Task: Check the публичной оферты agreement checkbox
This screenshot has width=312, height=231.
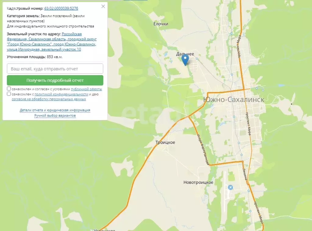Action: [9, 89]
